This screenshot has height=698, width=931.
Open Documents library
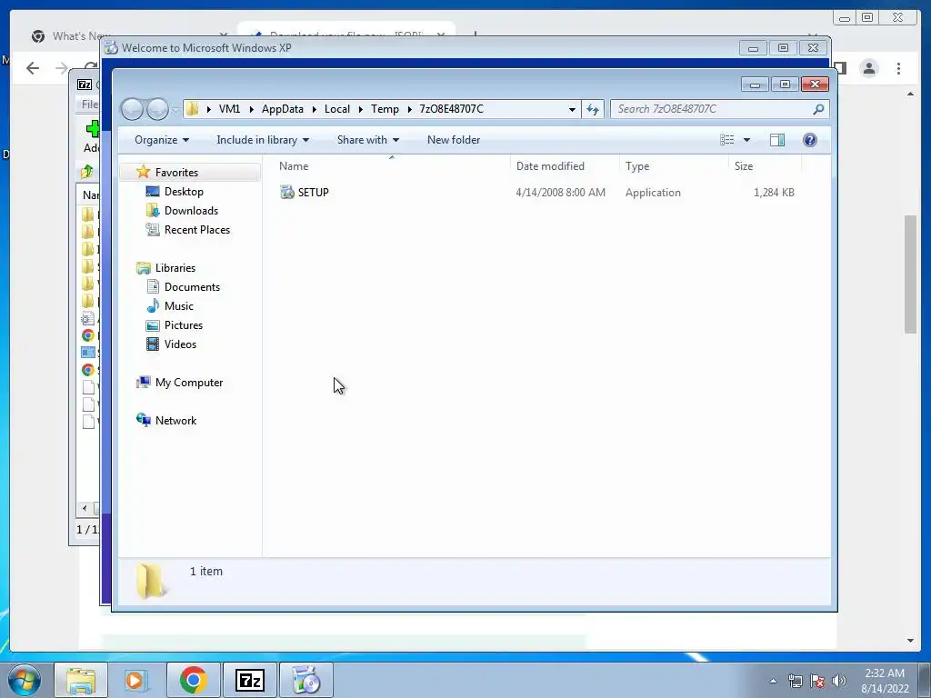coord(192,286)
